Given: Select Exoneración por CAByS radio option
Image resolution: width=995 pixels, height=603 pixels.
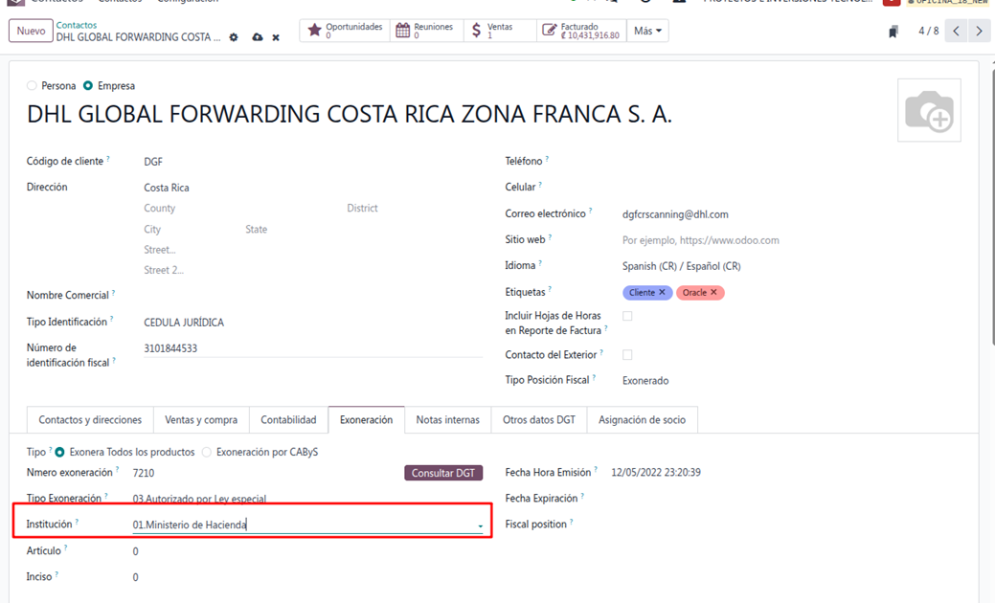Looking at the screenshot, I should 207,452.
